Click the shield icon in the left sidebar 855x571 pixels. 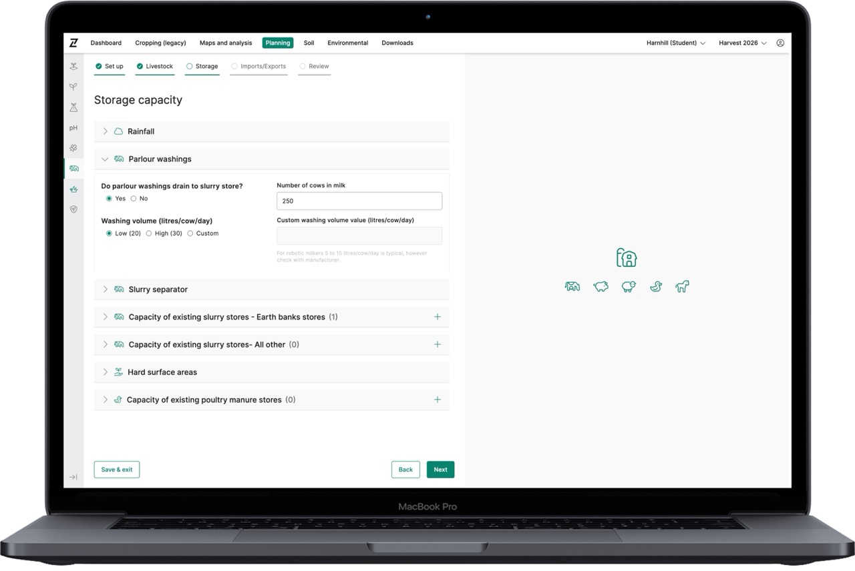pos(73,209)
